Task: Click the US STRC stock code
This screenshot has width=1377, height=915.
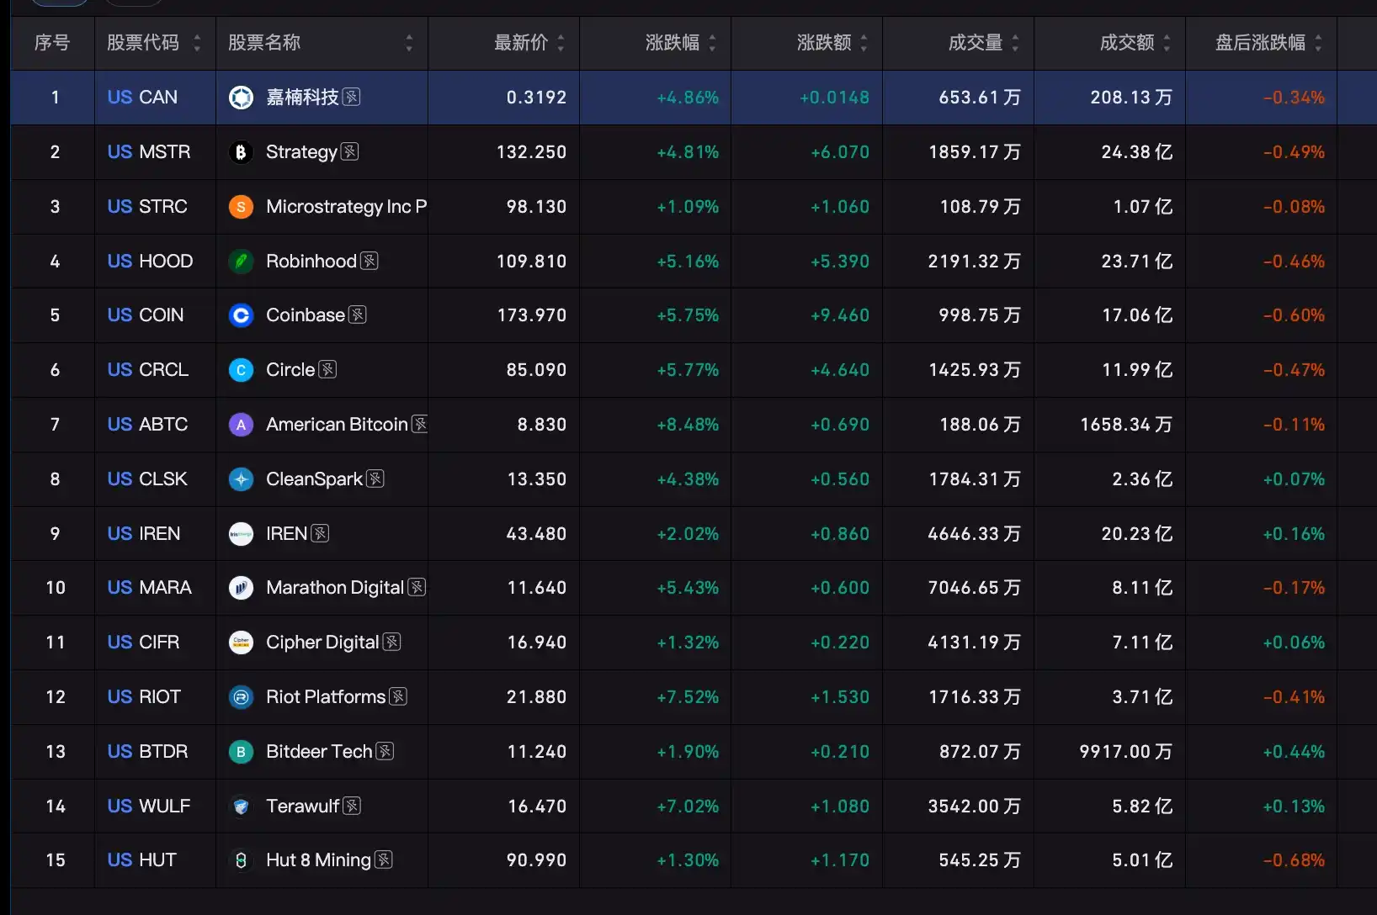Action: pyautogui.click(x=147, y=207)
